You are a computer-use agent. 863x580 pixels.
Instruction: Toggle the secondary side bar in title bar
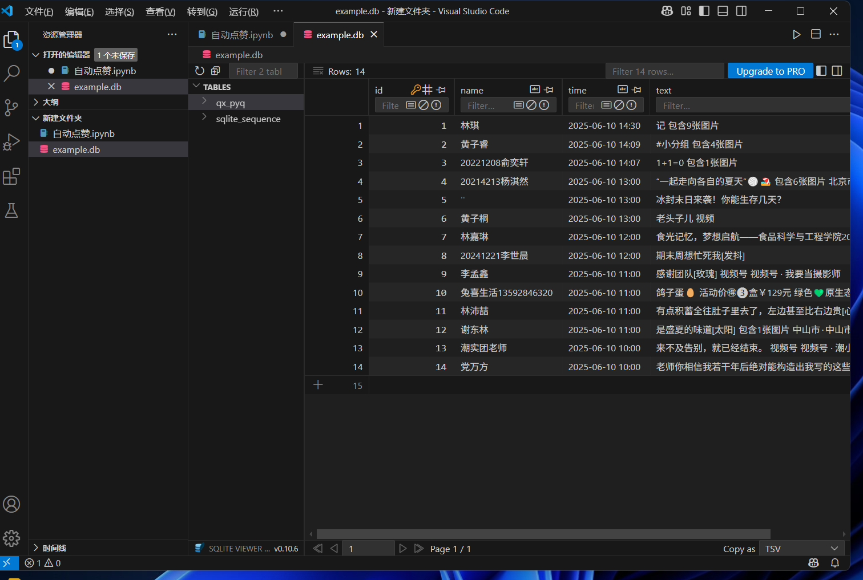(741, 11)
